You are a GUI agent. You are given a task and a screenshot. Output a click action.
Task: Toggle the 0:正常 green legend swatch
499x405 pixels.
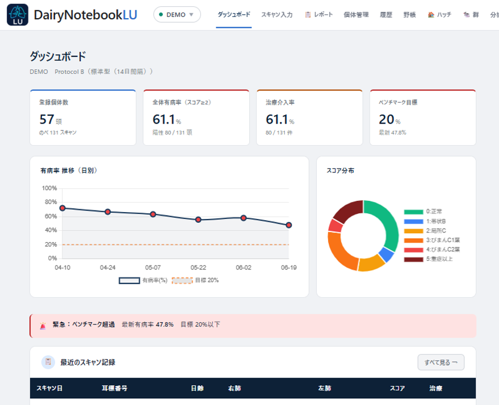tap(413, 212)
